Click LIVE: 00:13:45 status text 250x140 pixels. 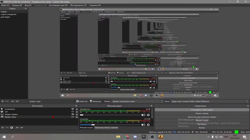(x=183, y=132)
